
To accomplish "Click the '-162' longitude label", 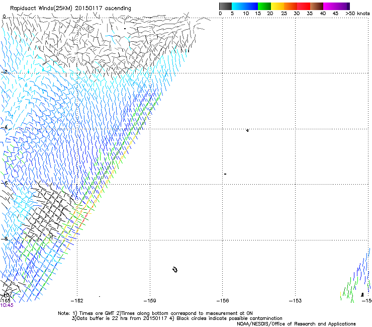I will pos(77,301).
